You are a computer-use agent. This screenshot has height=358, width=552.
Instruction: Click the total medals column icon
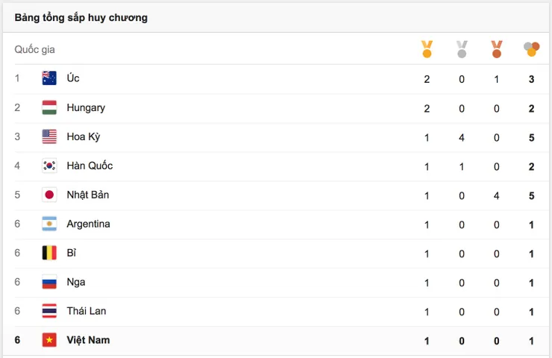[531, 49]
